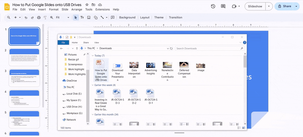The width and height of the screenshot is (303, 137).
Task: Switch to details view icon in status bar
Action: point(239,128)
